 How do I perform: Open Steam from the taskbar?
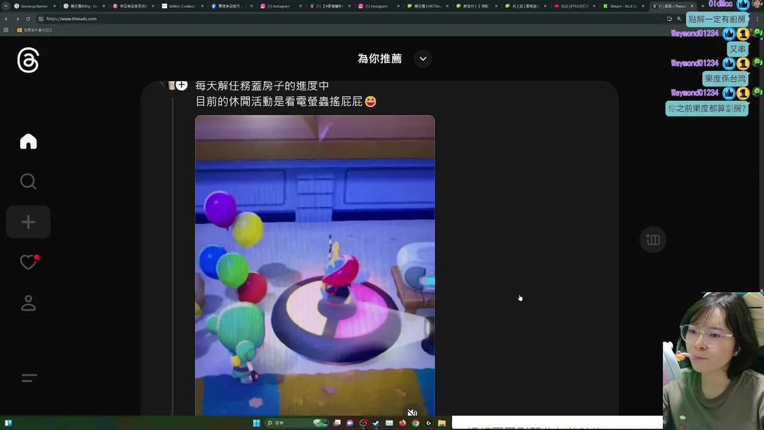(x=376, y=423)
